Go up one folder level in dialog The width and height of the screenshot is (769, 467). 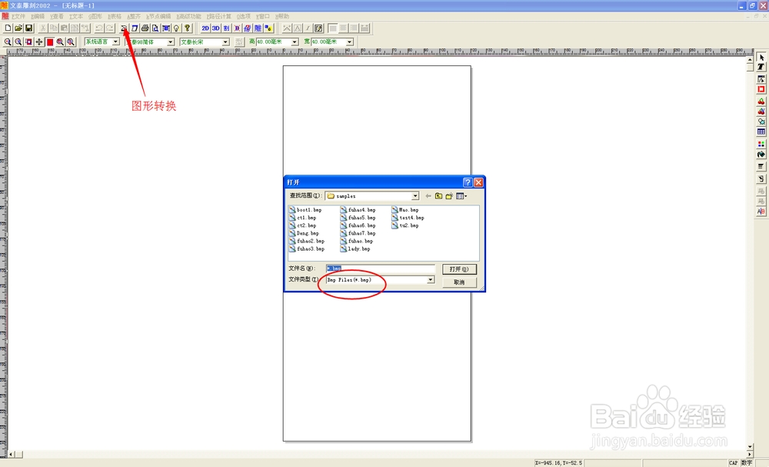click(x=438, y=196)
